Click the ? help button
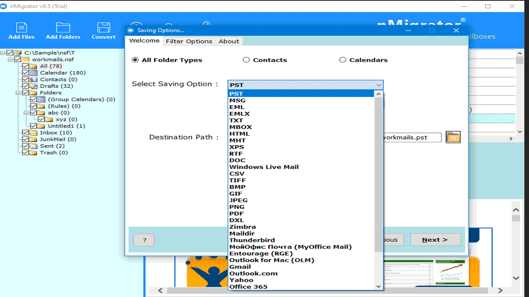529x297 pixels. tap(144, 240)
